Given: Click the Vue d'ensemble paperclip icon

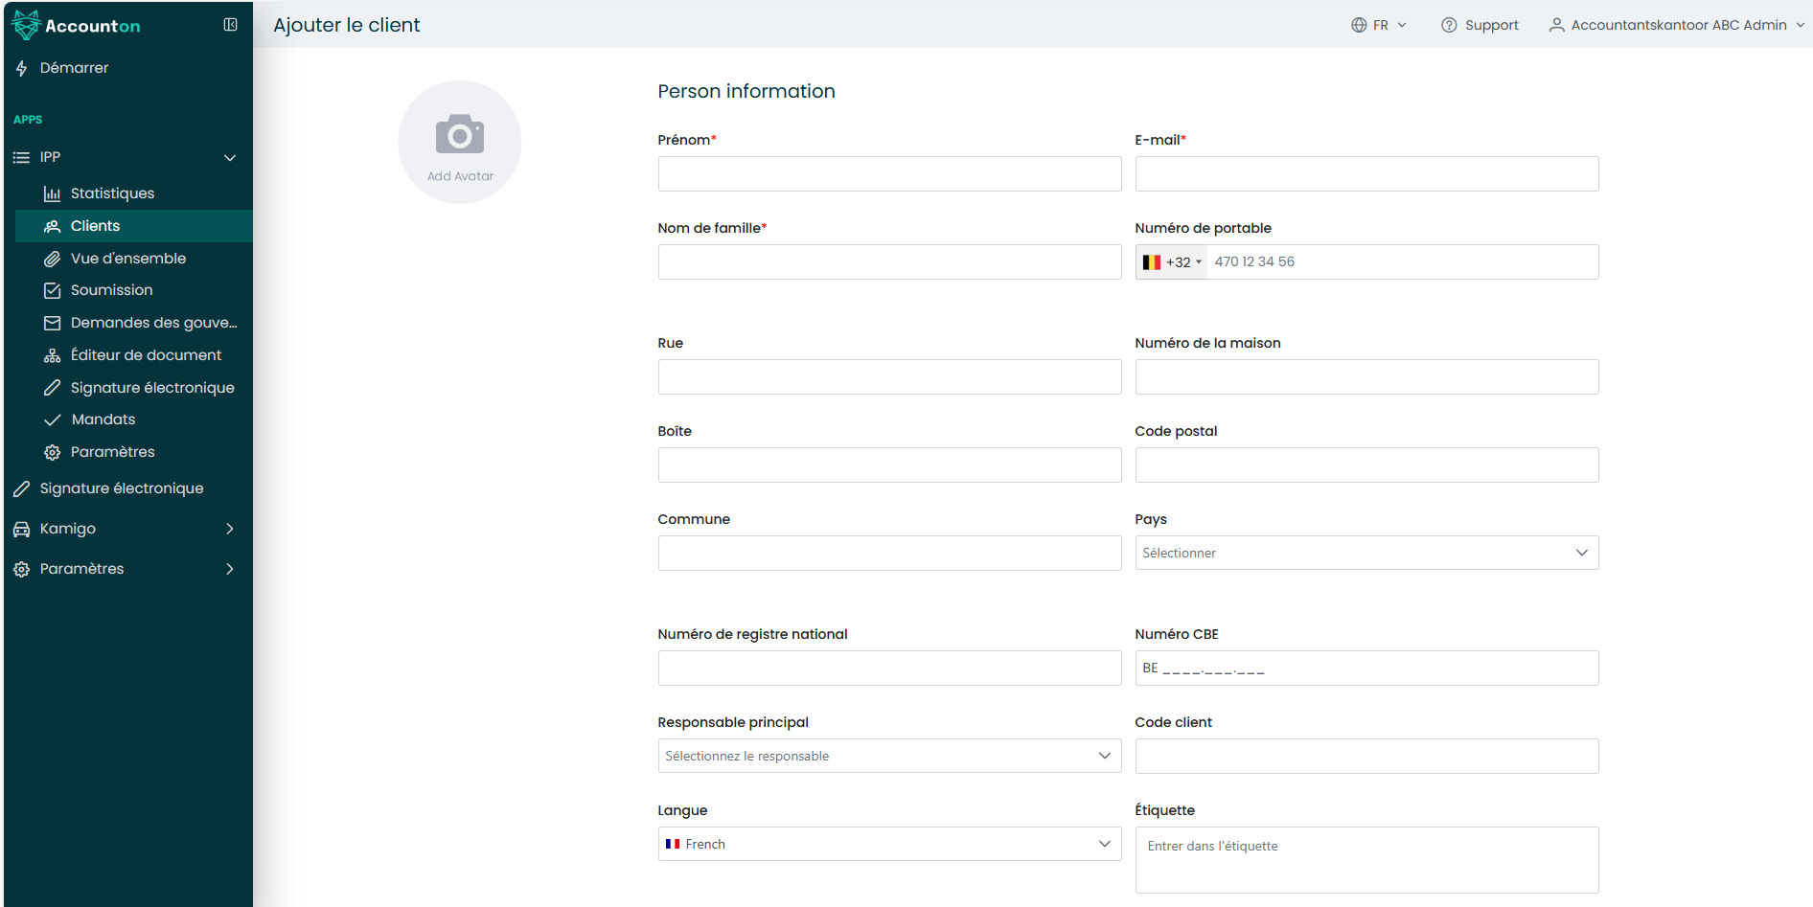Looking at the screenshot, I should (x=53, y=259).
